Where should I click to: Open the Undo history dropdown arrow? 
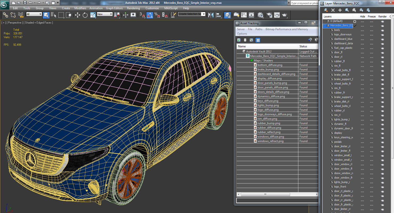(35, 3)
